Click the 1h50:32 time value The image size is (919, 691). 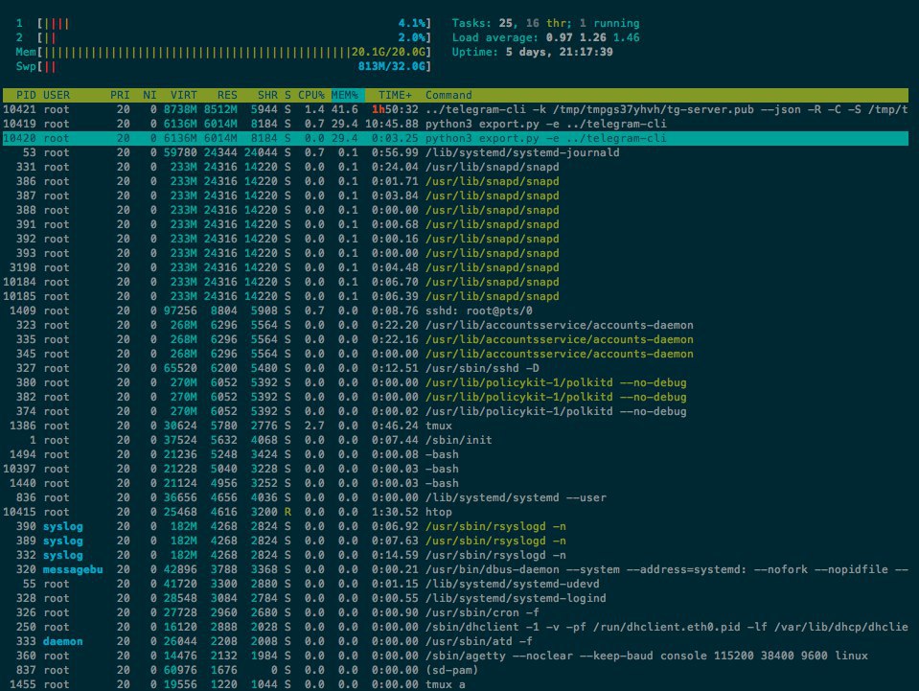coord(395,109)
